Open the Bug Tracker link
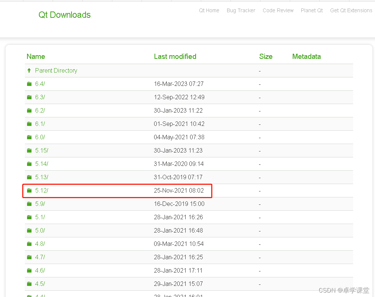Image resolution: width=375 pixels, height=297 pixels. pyautogui.click(x=241, y=10)
